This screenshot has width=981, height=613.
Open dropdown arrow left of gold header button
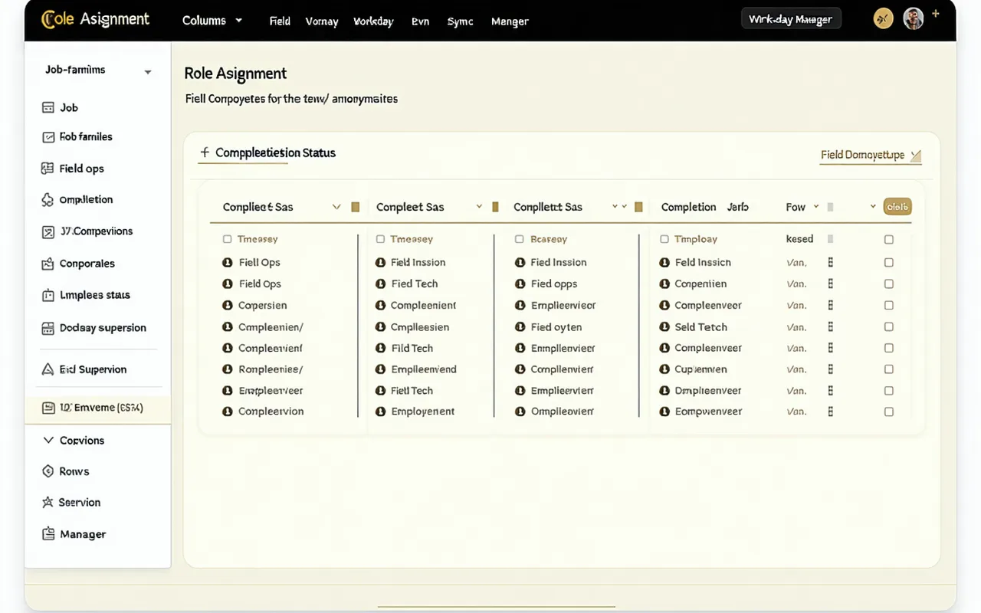click(873, 207)
